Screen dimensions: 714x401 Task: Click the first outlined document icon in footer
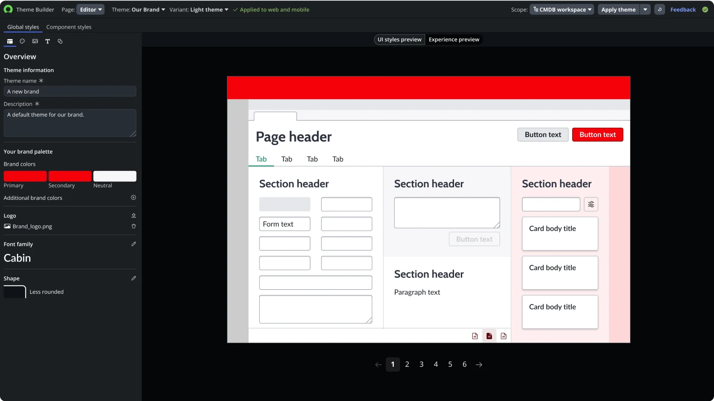[475, 336]
